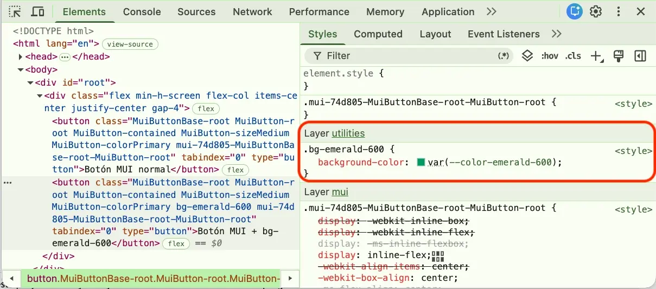Select the button.MuiButtonBase-root breadcrumb

click(x=152, y=279)
